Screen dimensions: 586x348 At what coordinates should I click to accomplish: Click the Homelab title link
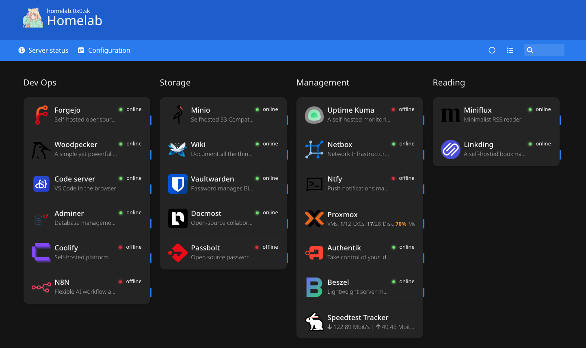click(x=75, y=21)
